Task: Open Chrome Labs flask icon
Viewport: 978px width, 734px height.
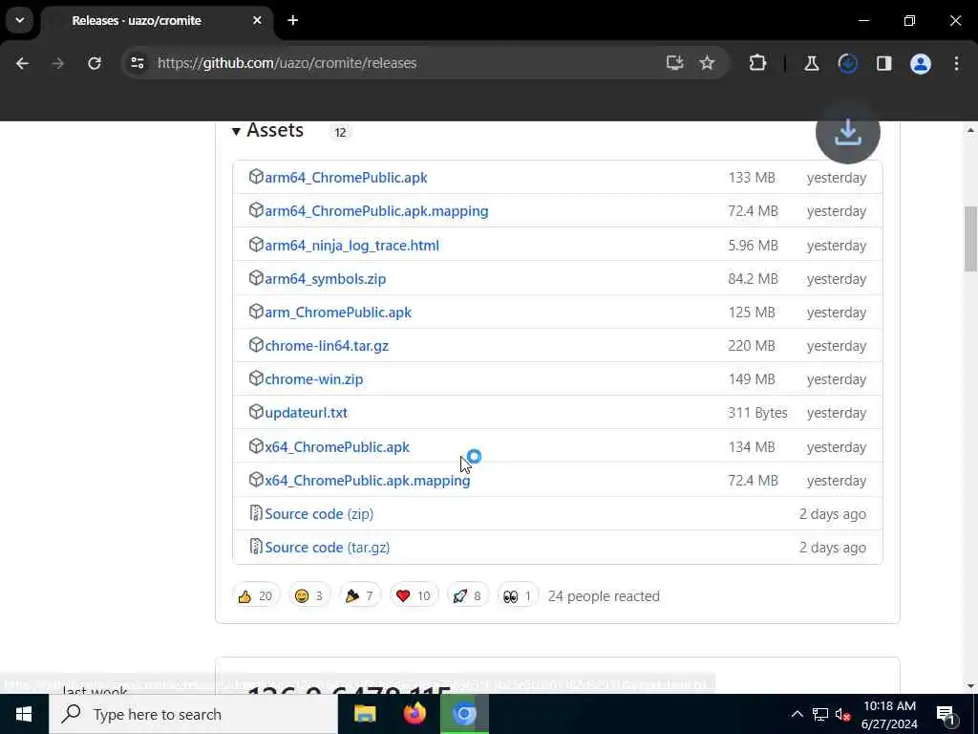Action: coord(812,63)
